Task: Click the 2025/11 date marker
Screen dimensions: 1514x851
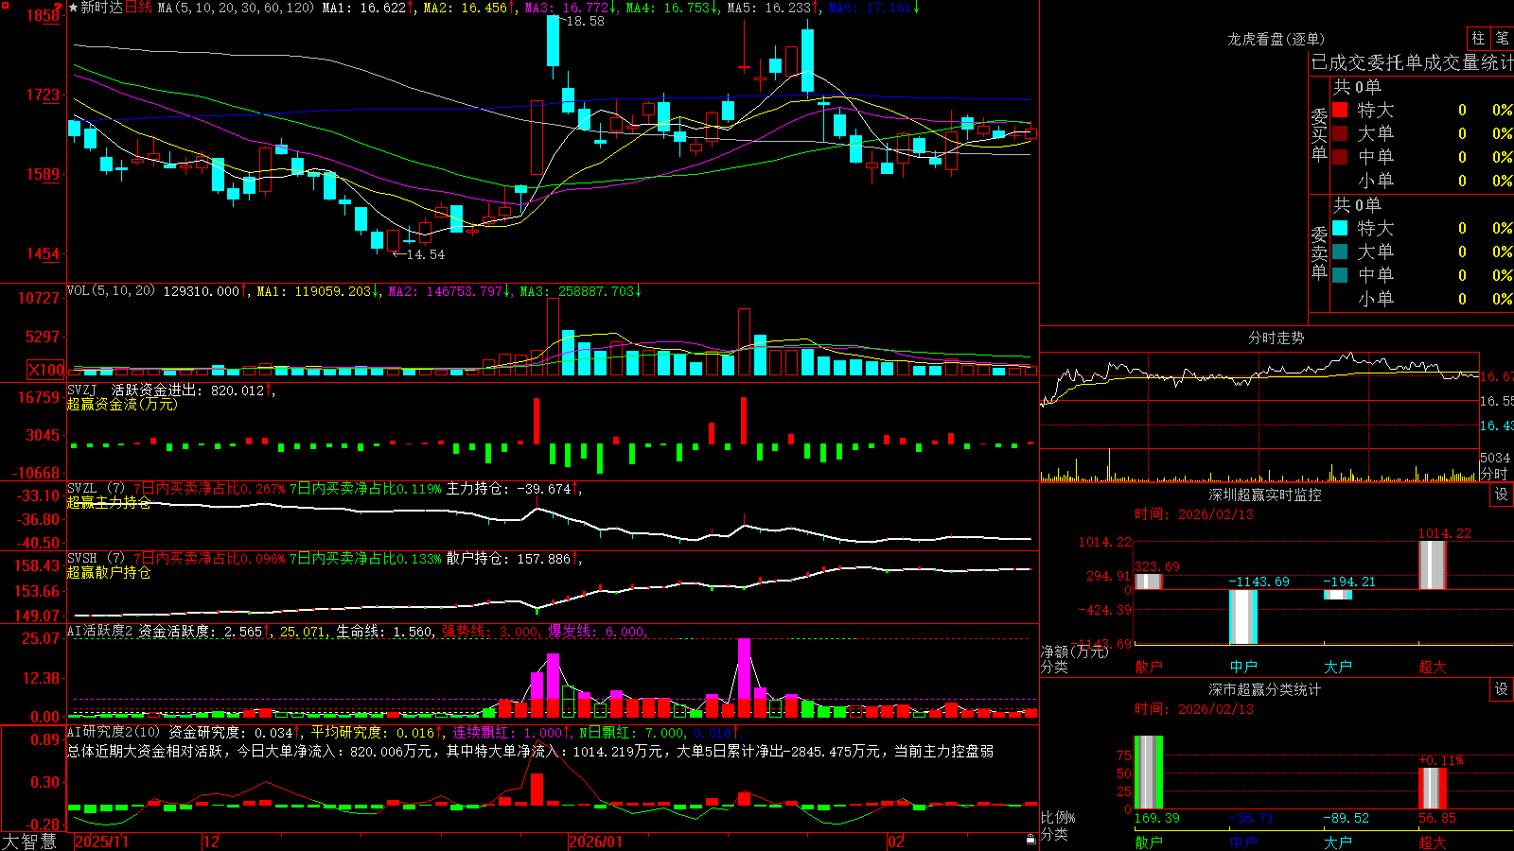Action: coord(101,842)
